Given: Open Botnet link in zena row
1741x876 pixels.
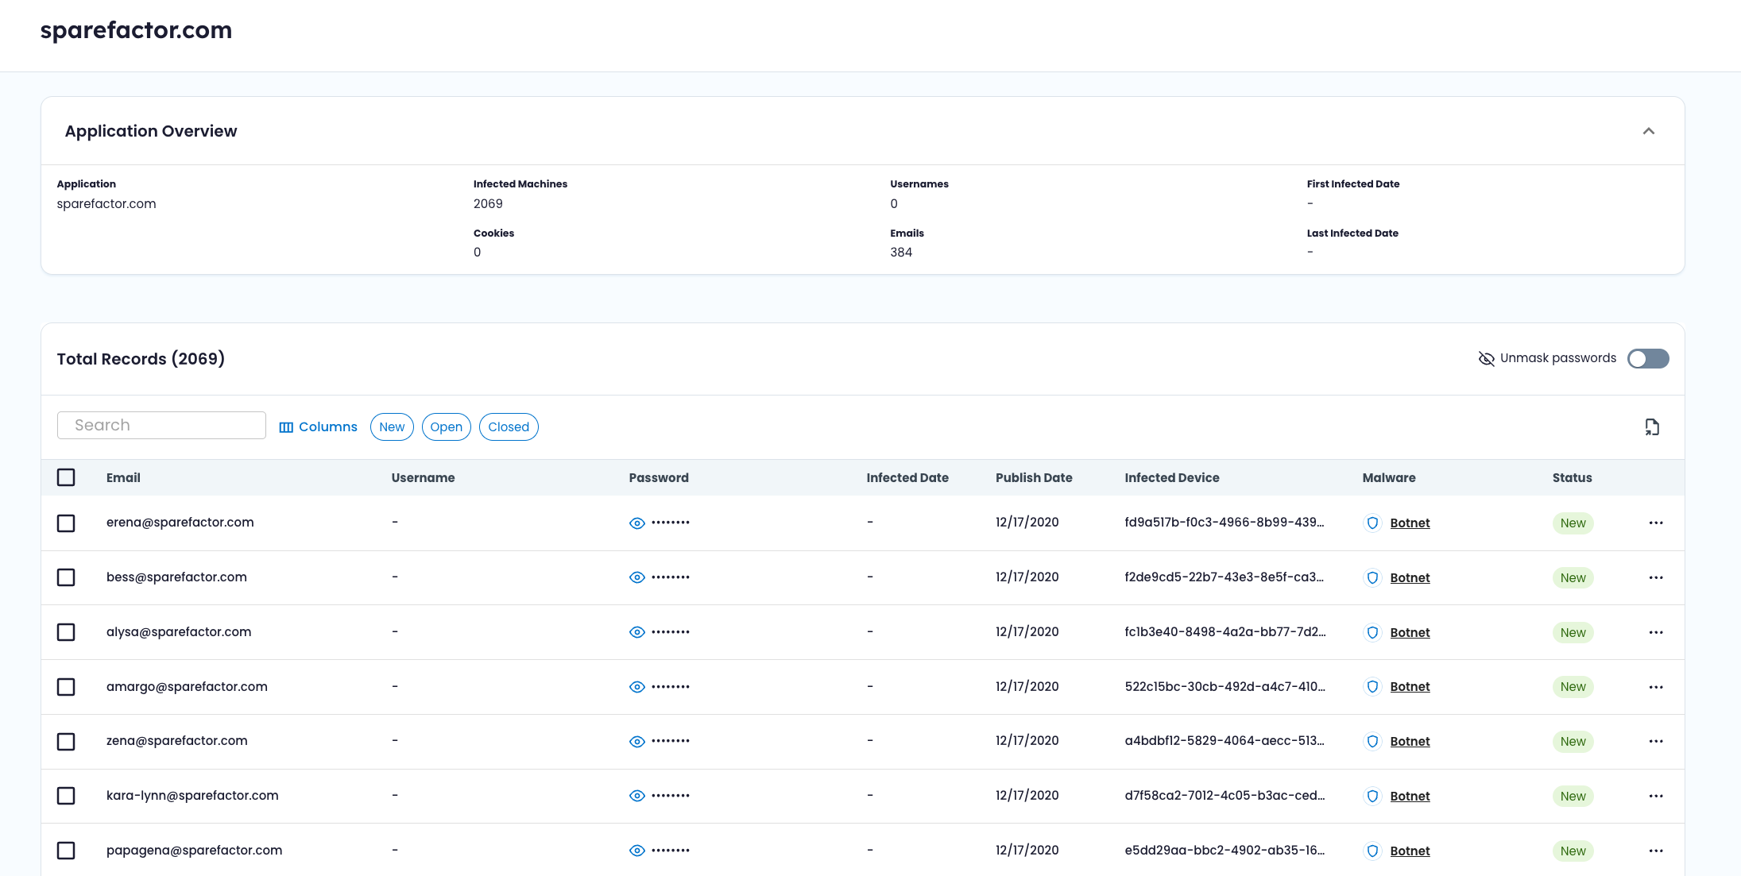Looking at the screenshot, I should (1410, 742).
